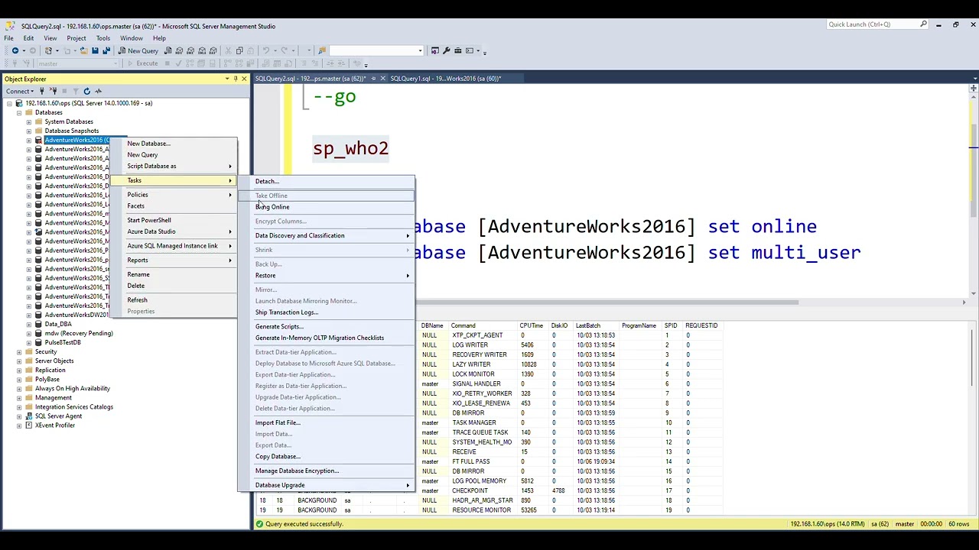Image resolution: width=979 pixels, height=550 pixels.
Task: Choose Delete in context menu
Action: [x=174, y=286]
